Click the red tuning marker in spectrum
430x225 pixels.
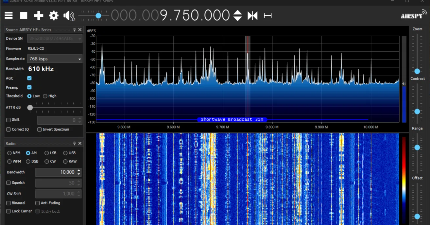pos(248,78)
